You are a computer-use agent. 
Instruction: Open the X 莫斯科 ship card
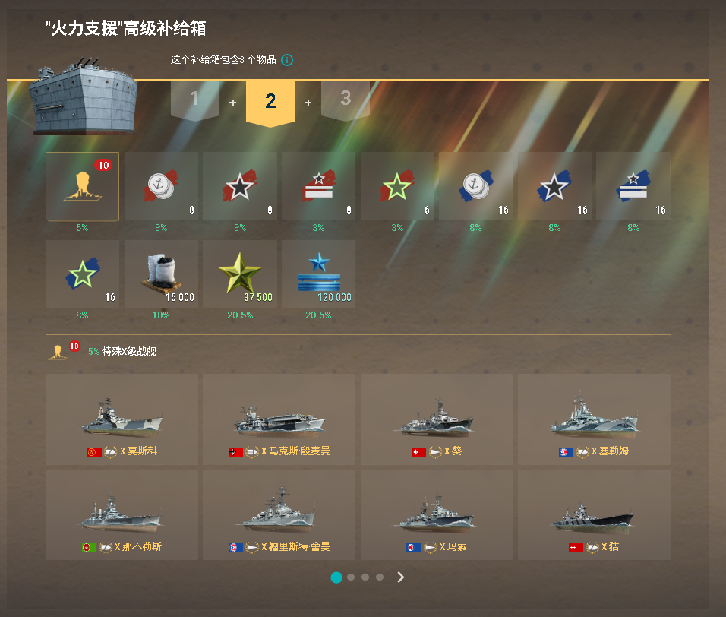click(x=122, y=419)
